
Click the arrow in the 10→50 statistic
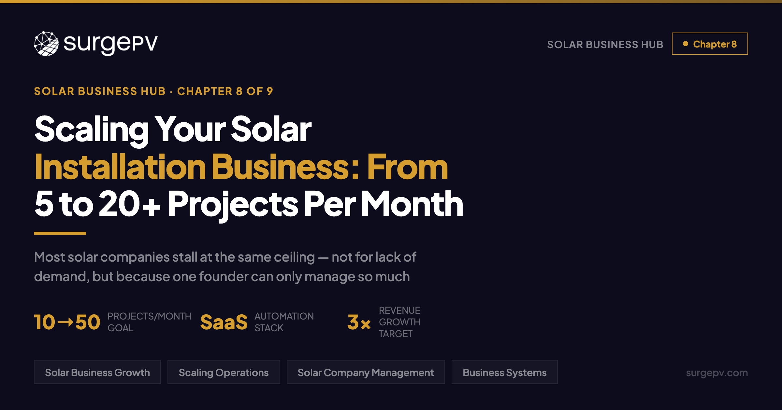click(x=66, y=322)
